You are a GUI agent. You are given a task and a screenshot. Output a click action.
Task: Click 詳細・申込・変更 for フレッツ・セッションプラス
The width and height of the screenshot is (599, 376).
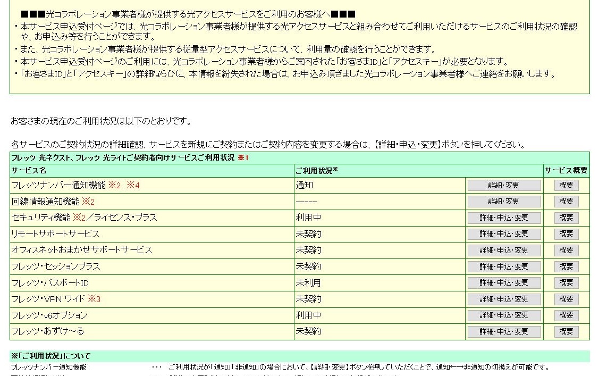pos(504,266)
